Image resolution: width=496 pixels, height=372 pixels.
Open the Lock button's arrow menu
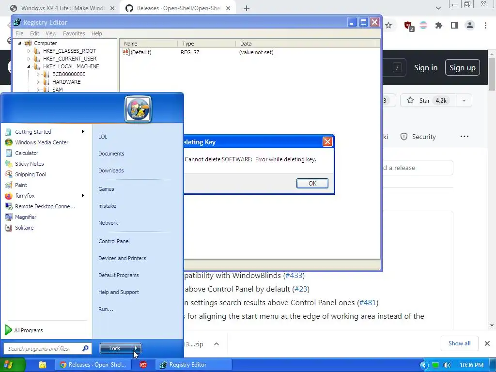(x=136, y=348)
